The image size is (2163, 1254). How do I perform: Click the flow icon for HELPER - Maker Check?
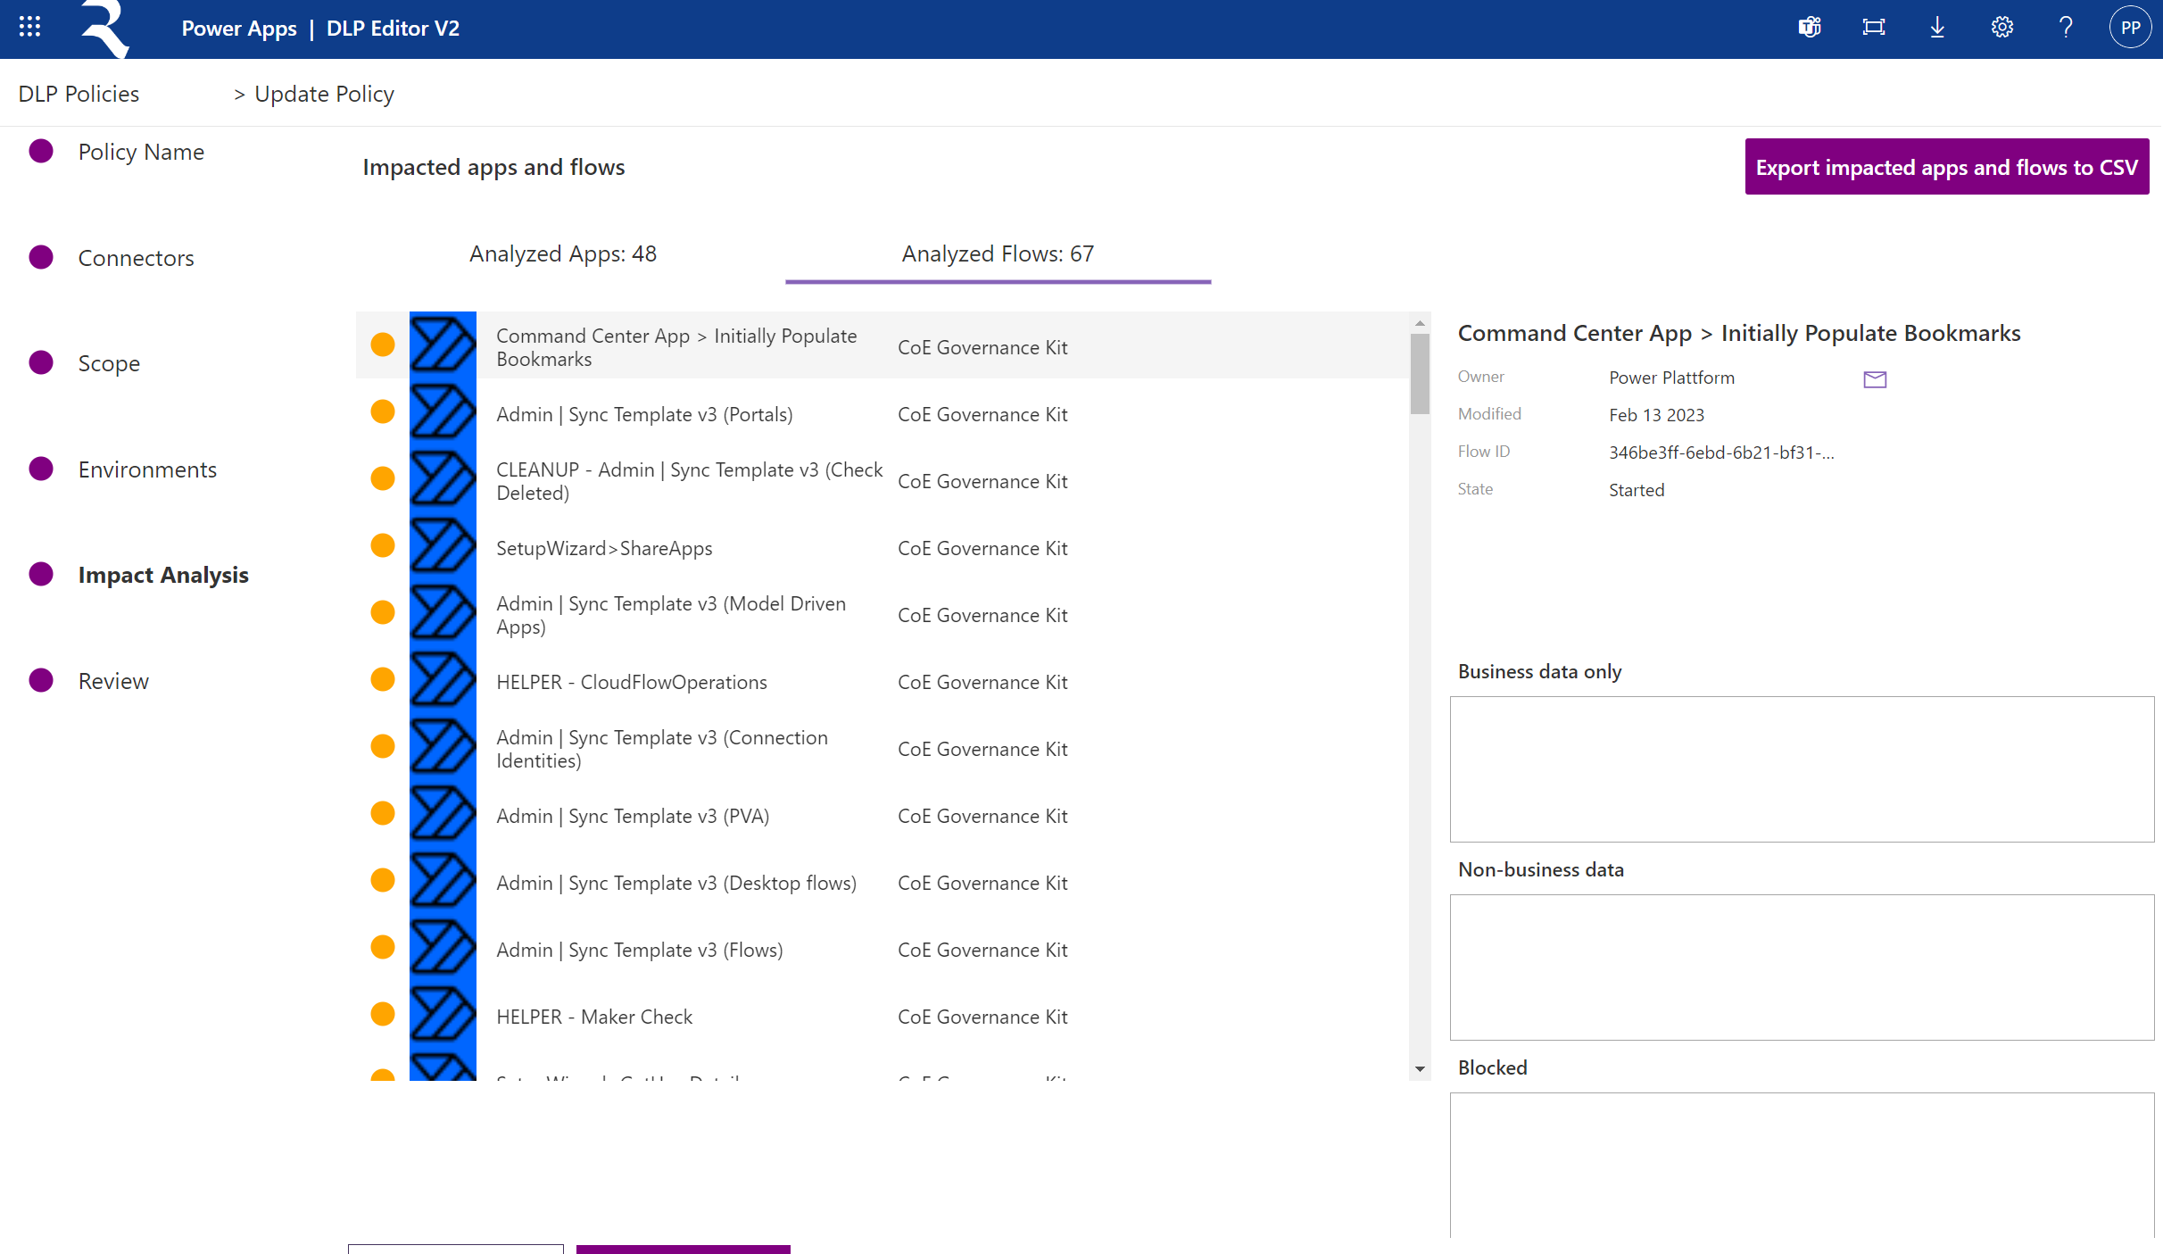(x=443, y=1015)
